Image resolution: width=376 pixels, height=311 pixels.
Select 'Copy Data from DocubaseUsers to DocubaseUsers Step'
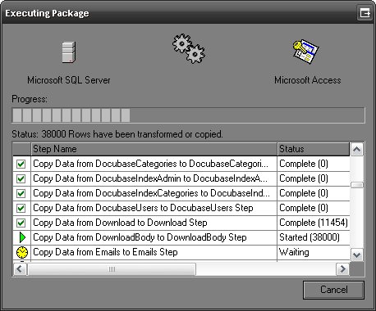181,208
